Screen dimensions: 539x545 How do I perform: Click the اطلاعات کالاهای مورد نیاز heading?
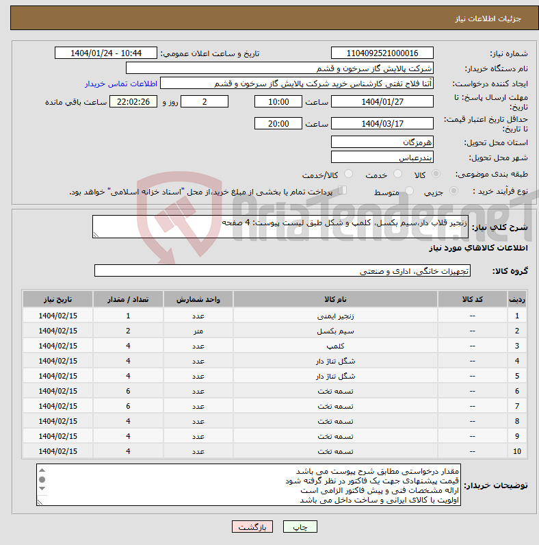[x=478, y=248]
